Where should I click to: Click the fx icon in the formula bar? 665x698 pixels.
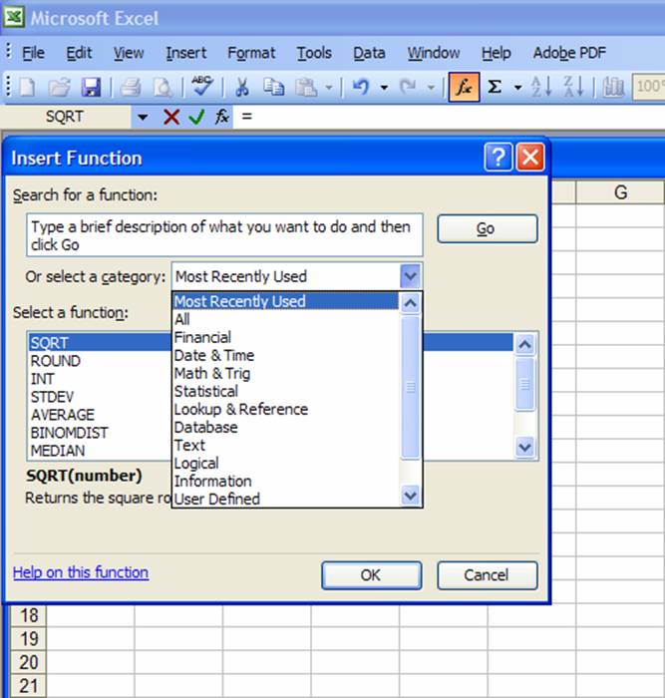pyautogui.click(x=221, y=117)
